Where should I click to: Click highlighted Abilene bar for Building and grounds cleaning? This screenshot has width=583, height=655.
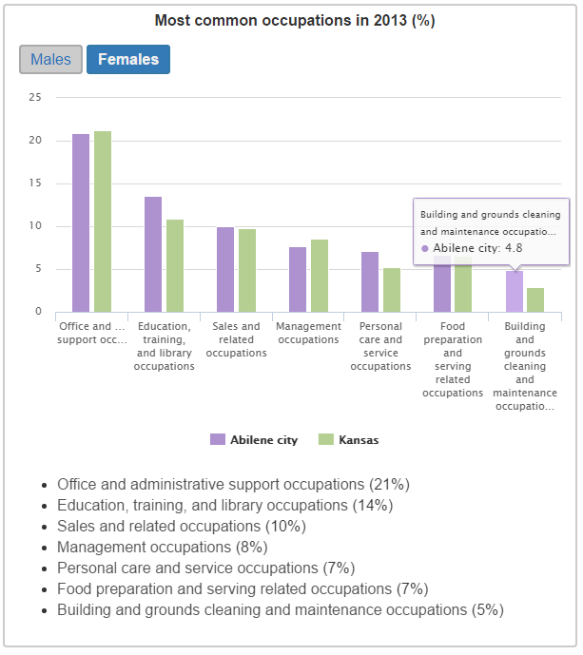(515, 292)
